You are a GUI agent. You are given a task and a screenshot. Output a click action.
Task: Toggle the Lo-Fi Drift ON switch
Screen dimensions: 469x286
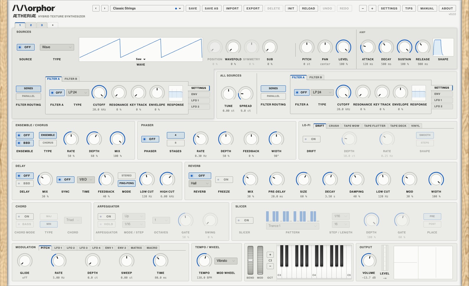[311, 139]
